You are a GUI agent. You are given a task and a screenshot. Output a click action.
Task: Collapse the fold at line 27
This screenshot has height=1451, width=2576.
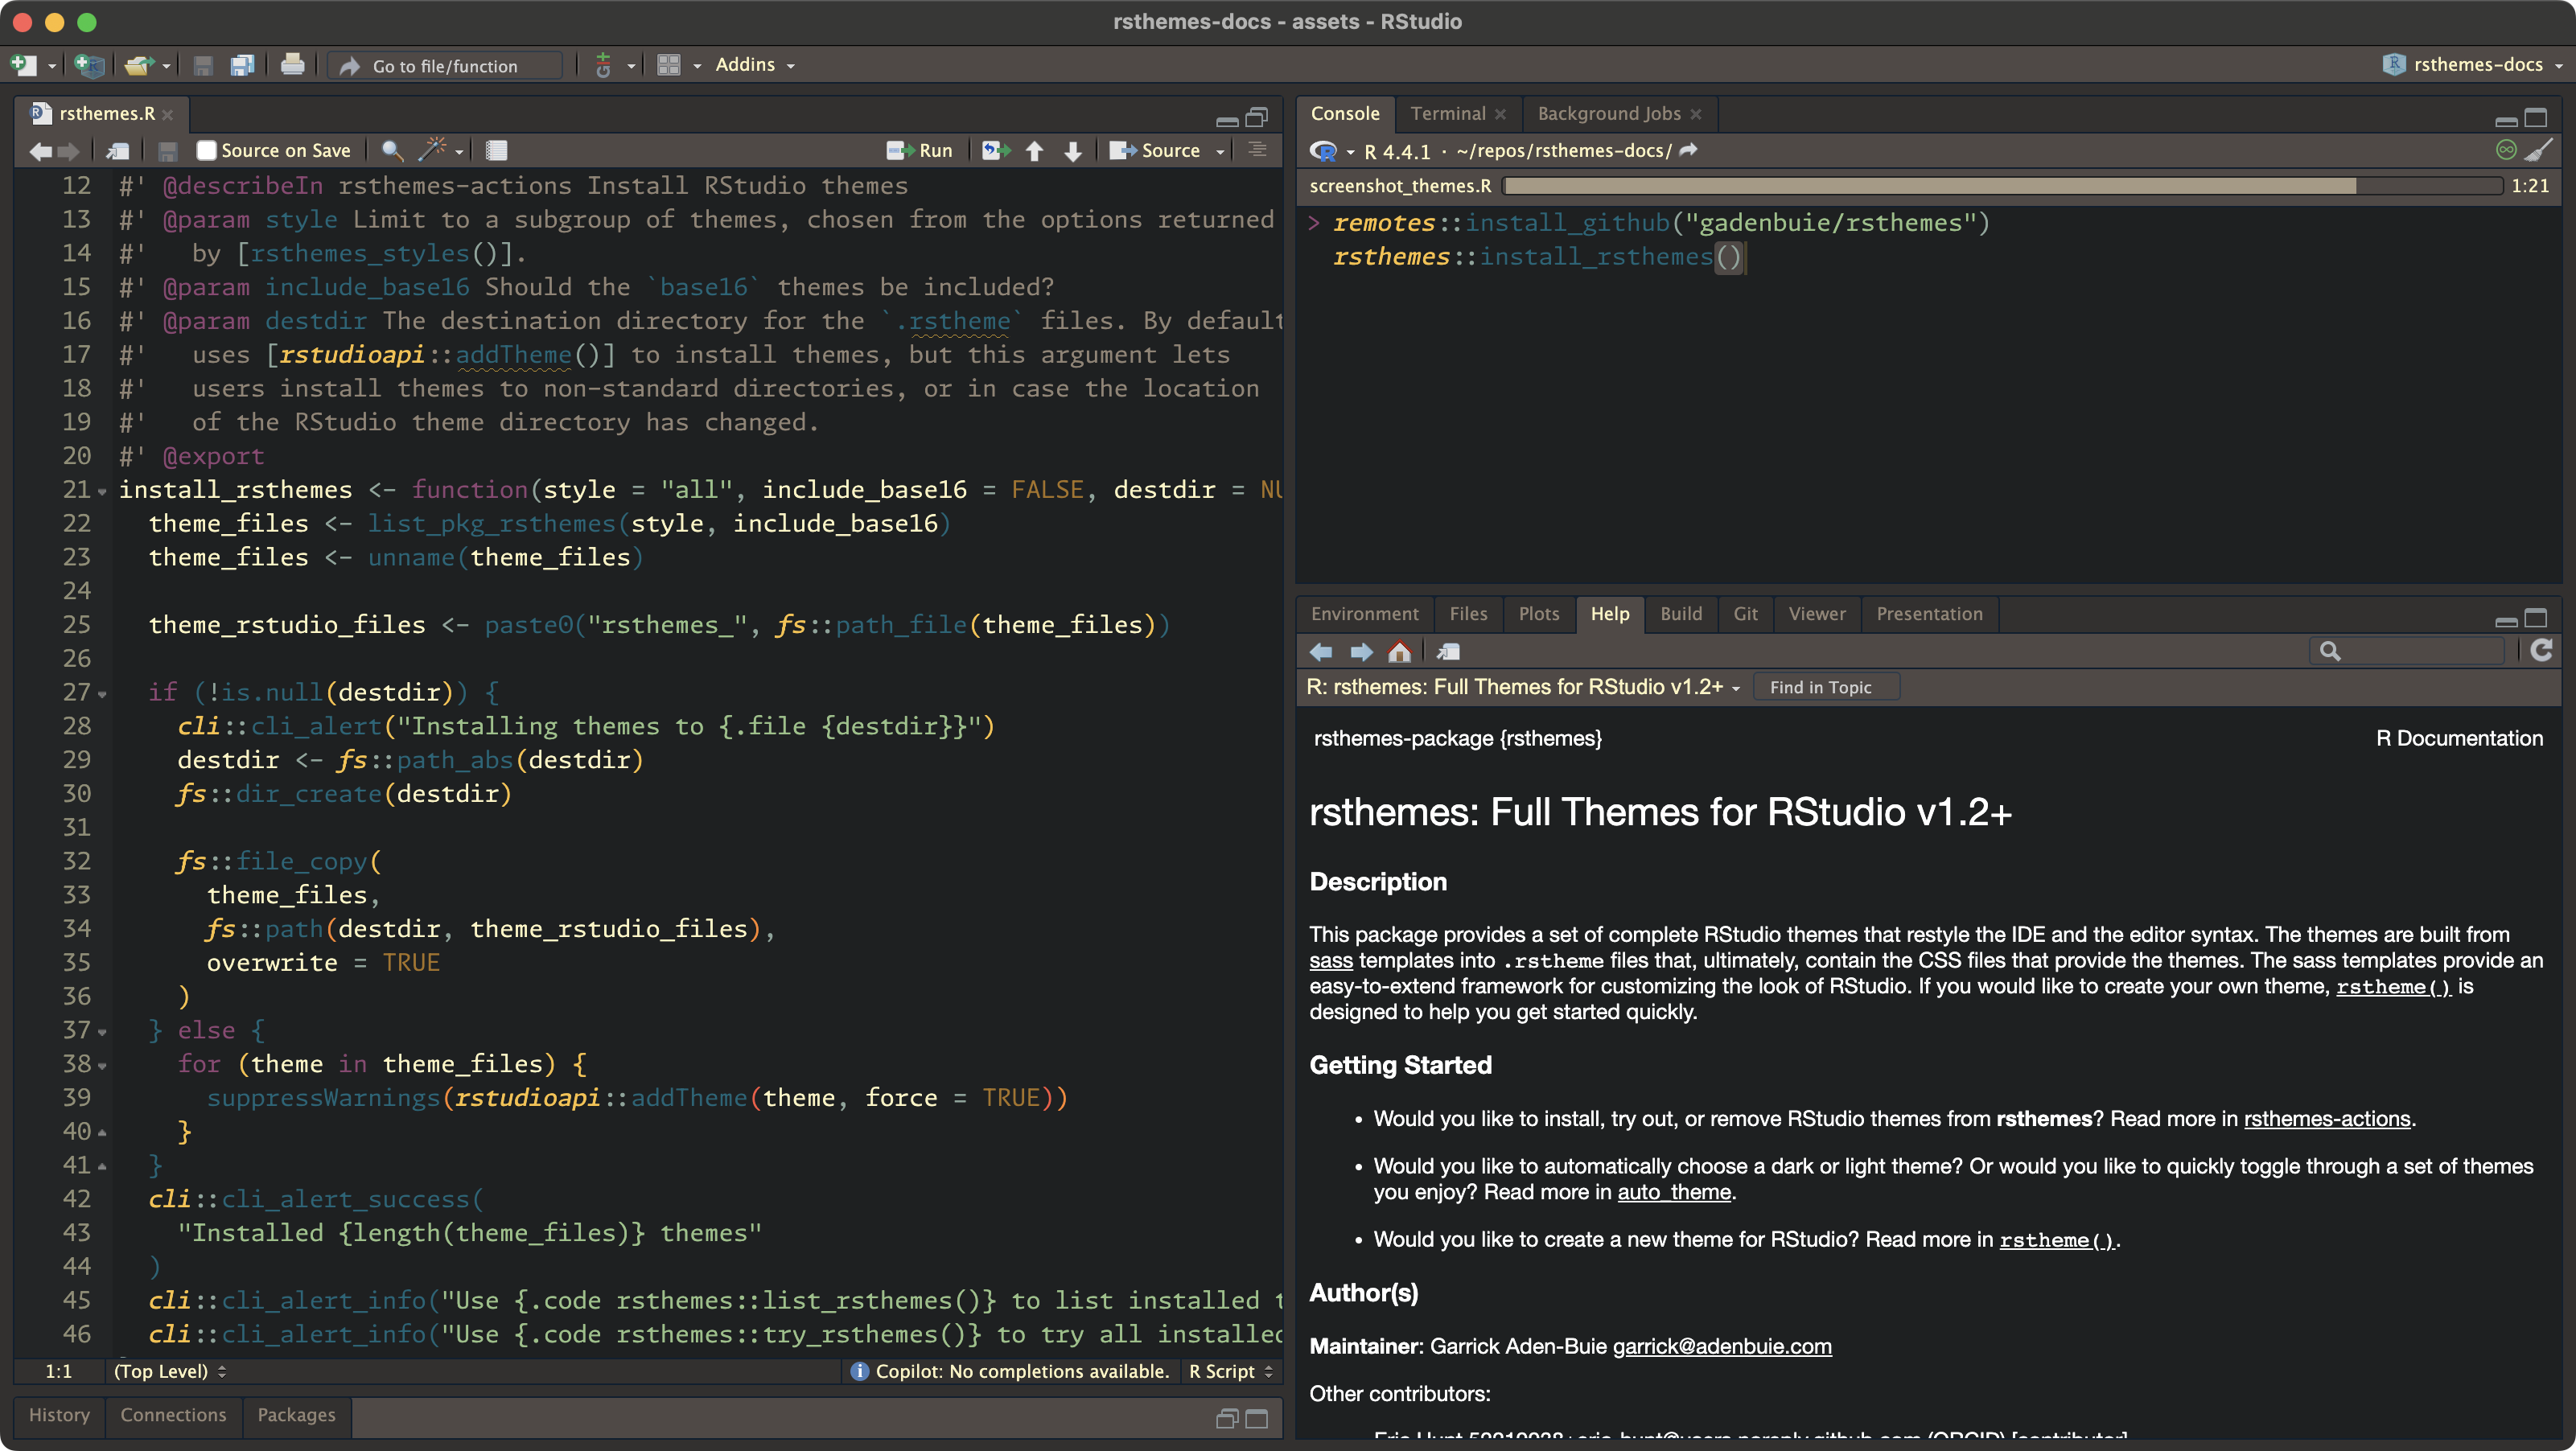point(102,694)
